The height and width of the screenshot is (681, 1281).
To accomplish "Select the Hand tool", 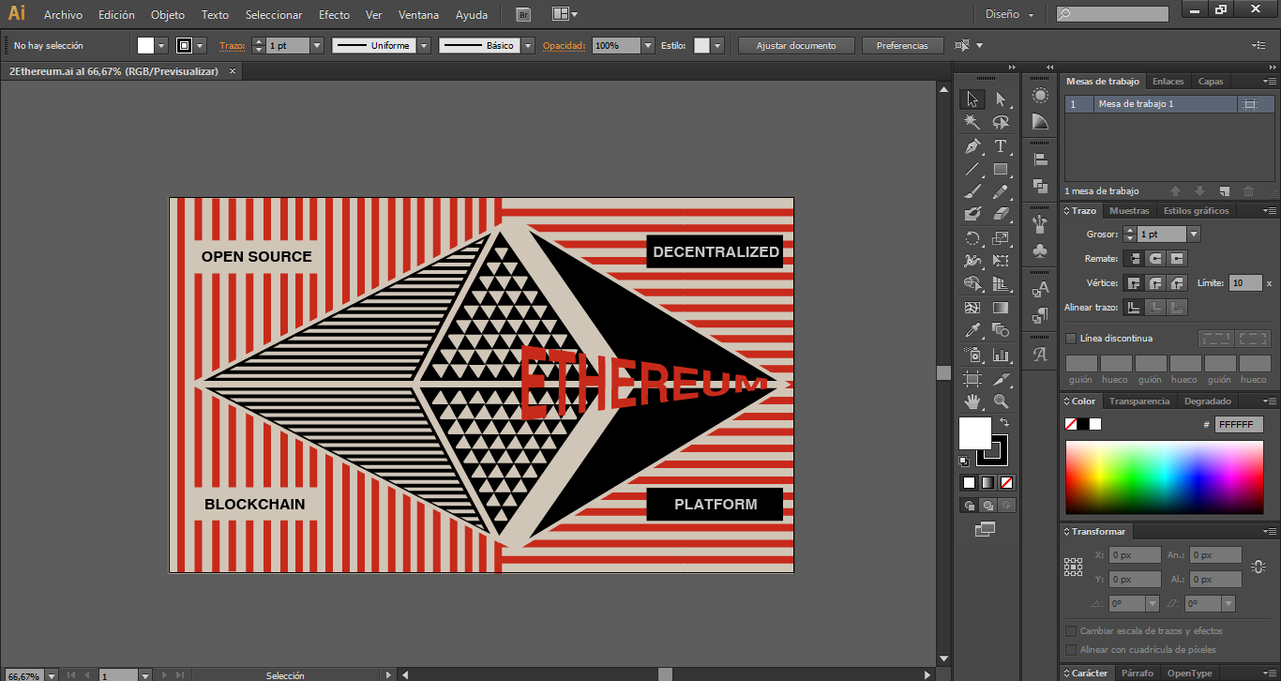I will point(972,401).
